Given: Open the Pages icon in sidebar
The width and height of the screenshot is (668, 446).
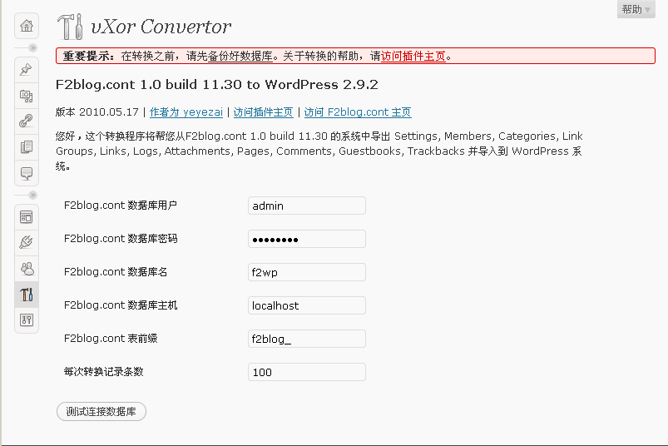Looking at the screenshot, I should (27, 147).
